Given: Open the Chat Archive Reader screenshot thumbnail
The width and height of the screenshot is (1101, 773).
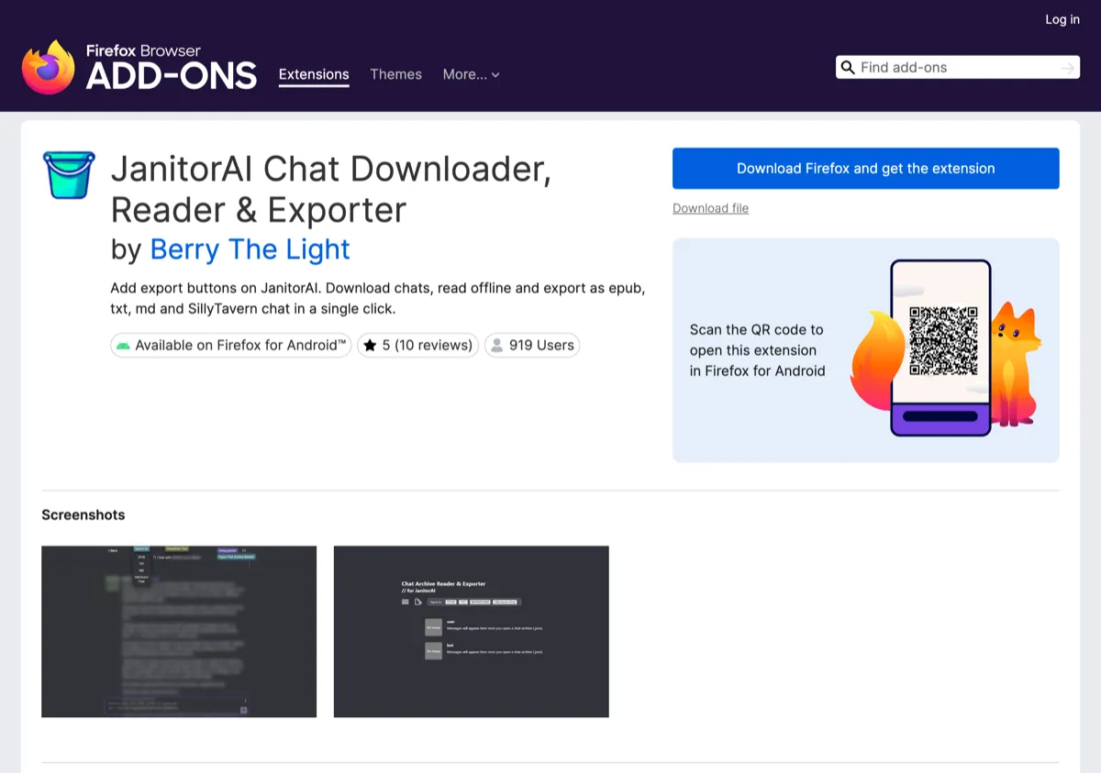Looking at the screenshot, I should click(471, 632).
